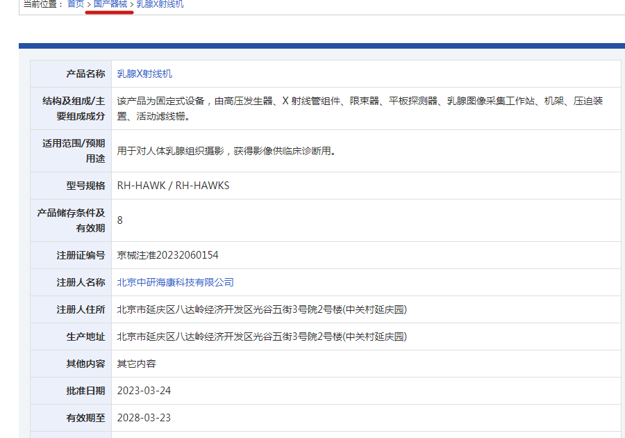
Task: Open the 乳腺X射线机 product name link in table
Action: [x=144, y=74]
